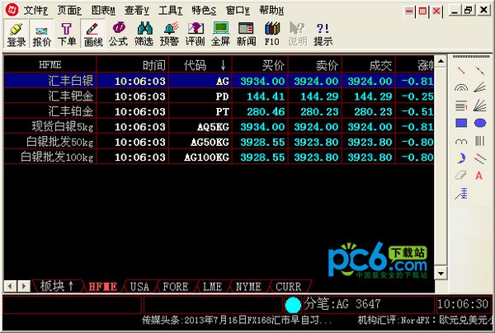This screenshot has height=333, width=495.
Task: Select the ruler measurement drawing tool
Action: 461,194
